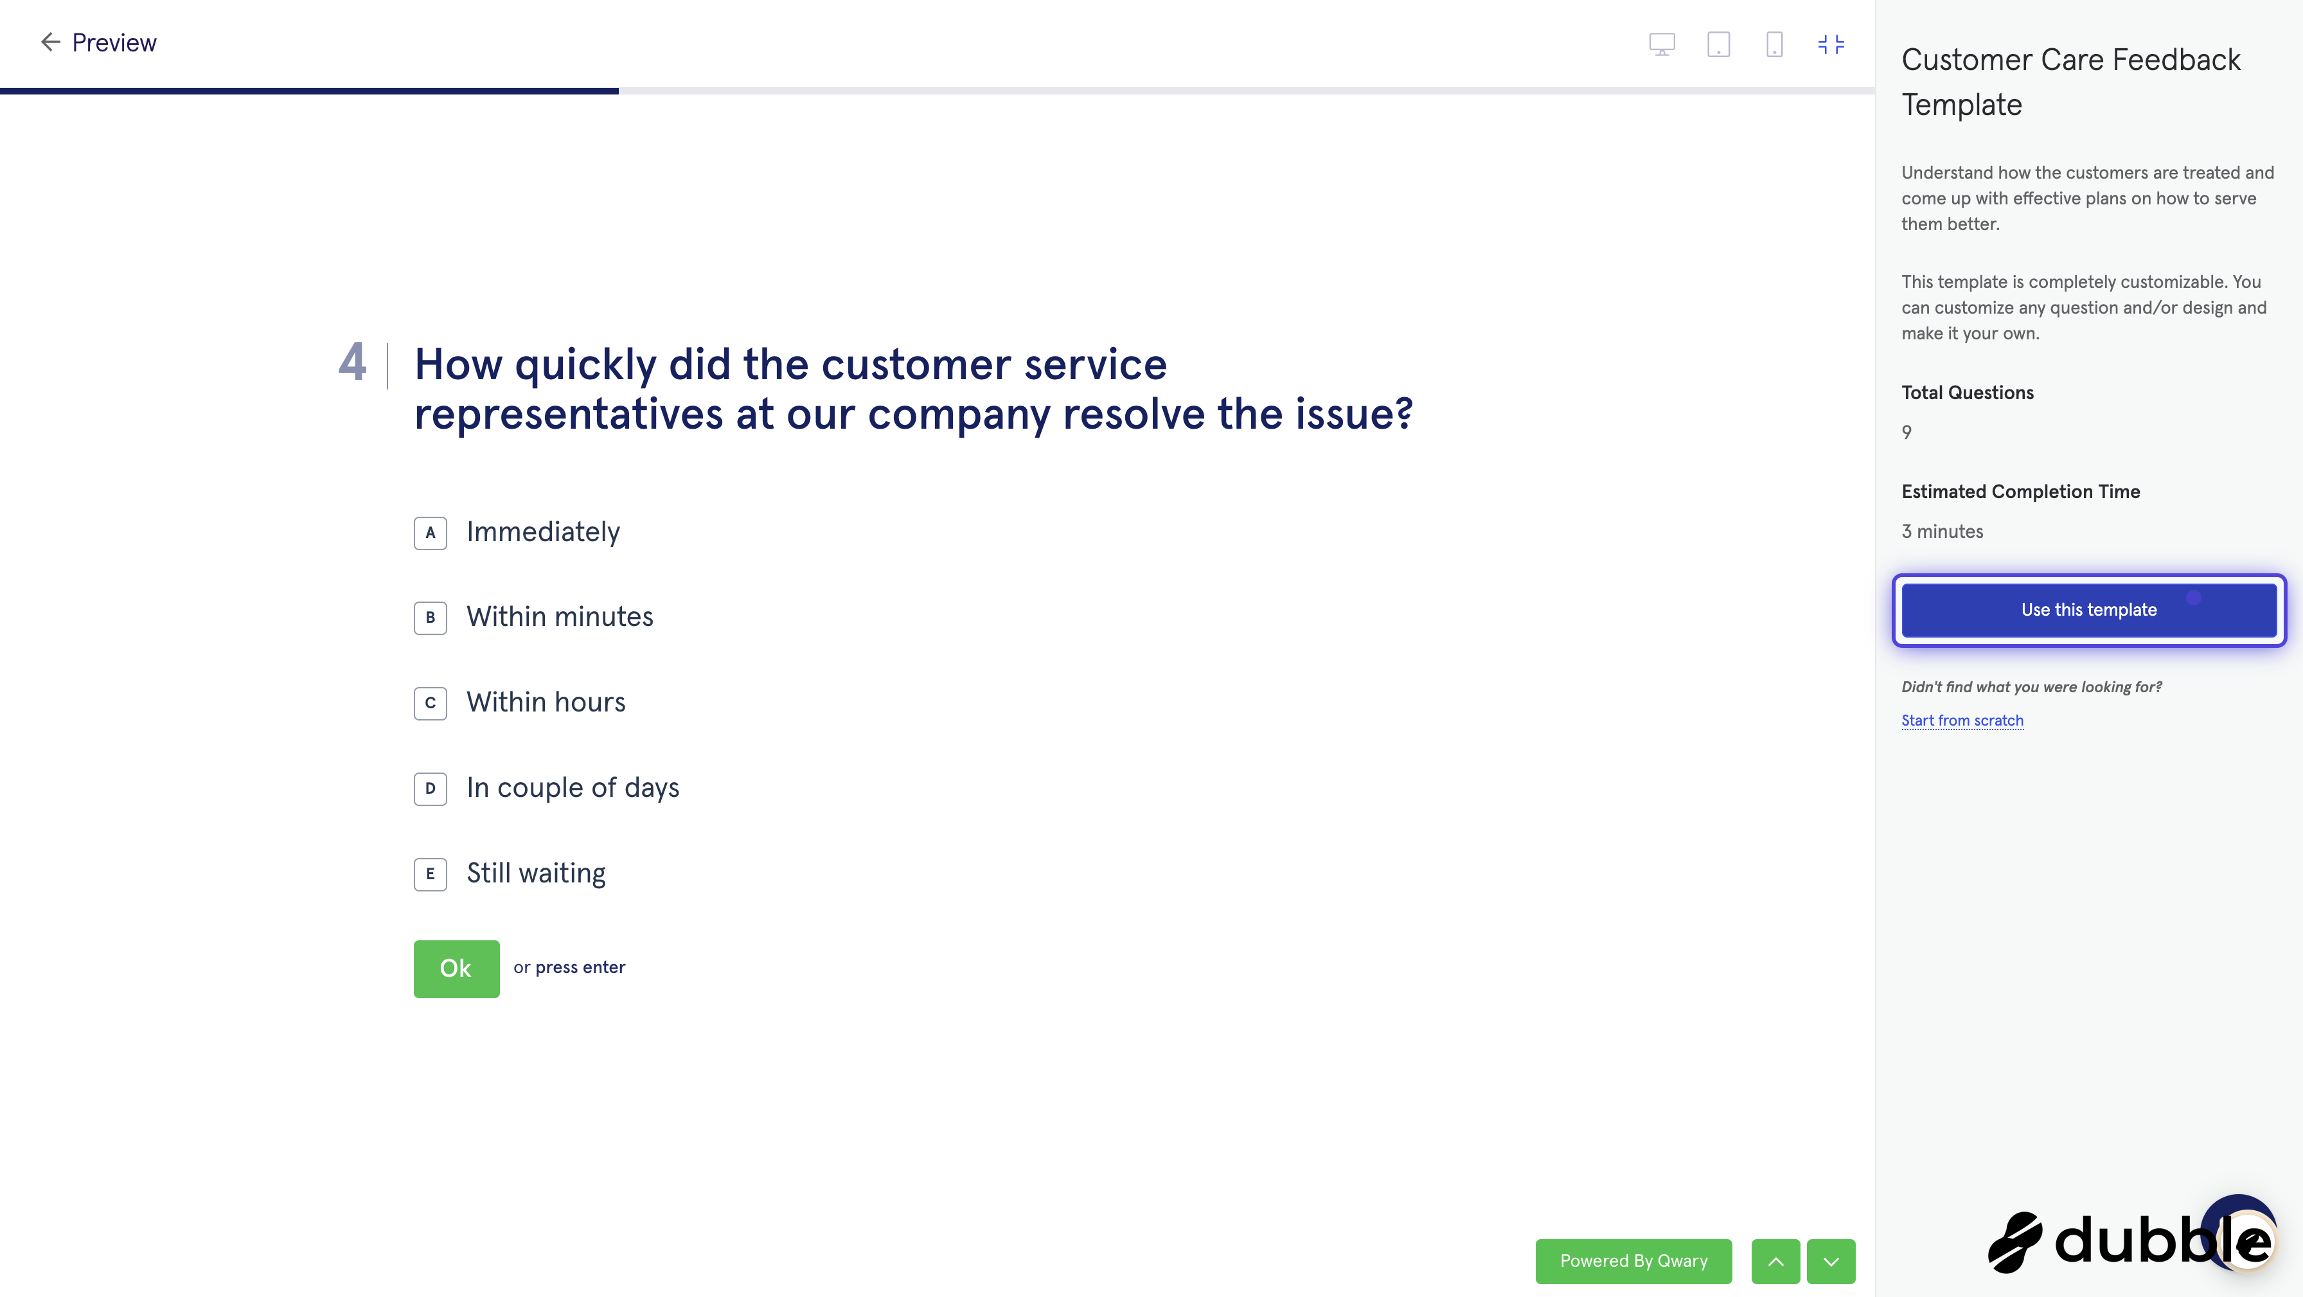Select option A Immediately

pyautogui.click(x=517, y=532)
